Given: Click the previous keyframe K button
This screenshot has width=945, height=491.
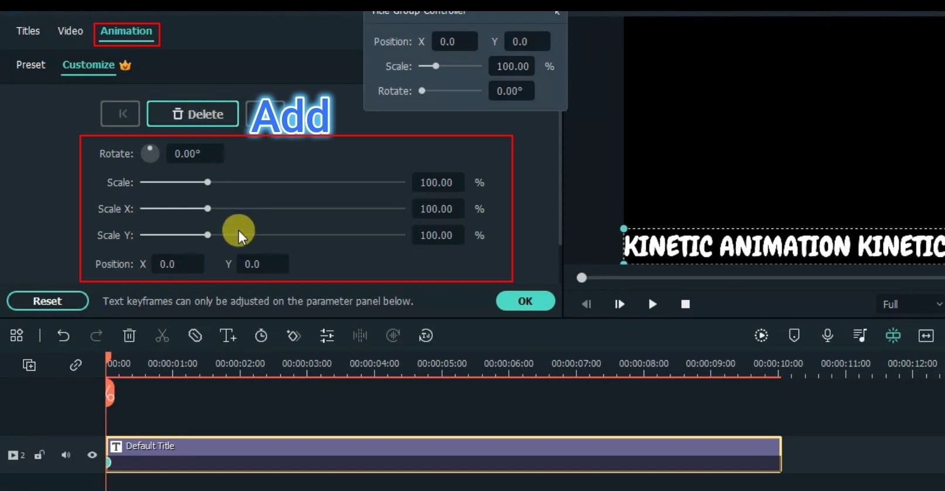Looking at the screenshot, I should click(120, 114).
